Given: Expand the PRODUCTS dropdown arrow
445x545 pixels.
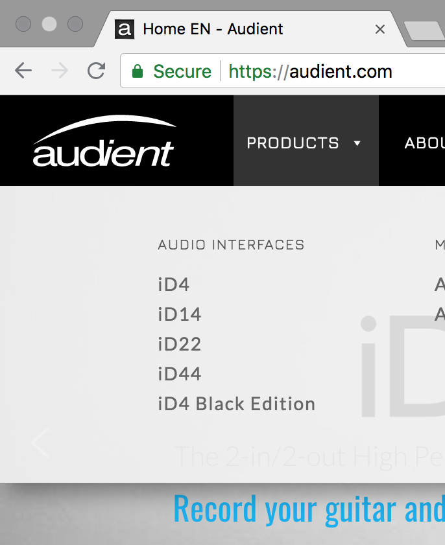Looking at the screenshot, I should [357, 143].
